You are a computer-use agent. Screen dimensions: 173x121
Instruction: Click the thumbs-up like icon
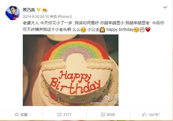click(144, 115)
